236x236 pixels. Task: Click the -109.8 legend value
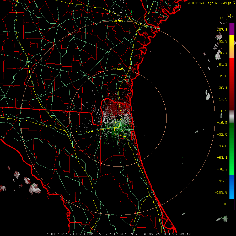click(x=221, y=192)
